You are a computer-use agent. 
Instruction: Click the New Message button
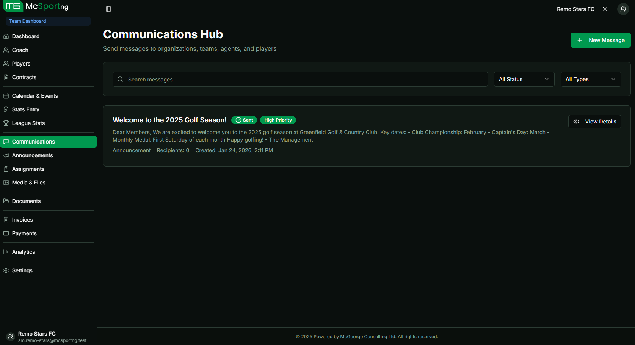pos(601,40)
